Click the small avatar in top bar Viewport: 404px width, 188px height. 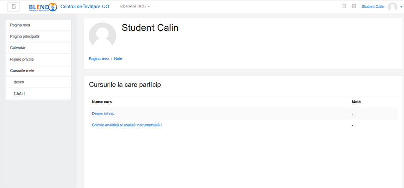393,7
